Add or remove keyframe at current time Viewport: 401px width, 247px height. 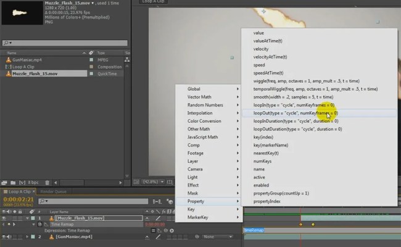(9, 224)
